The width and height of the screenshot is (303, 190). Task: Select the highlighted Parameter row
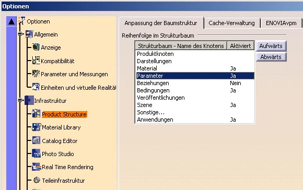click(195, 76)
